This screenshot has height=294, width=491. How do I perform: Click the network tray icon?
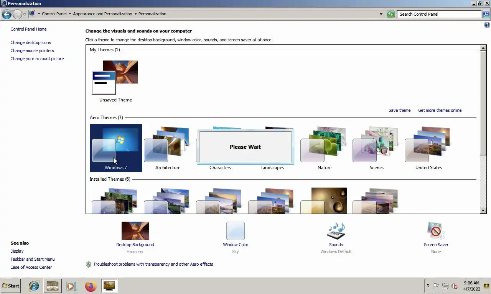tap(445, 286)
